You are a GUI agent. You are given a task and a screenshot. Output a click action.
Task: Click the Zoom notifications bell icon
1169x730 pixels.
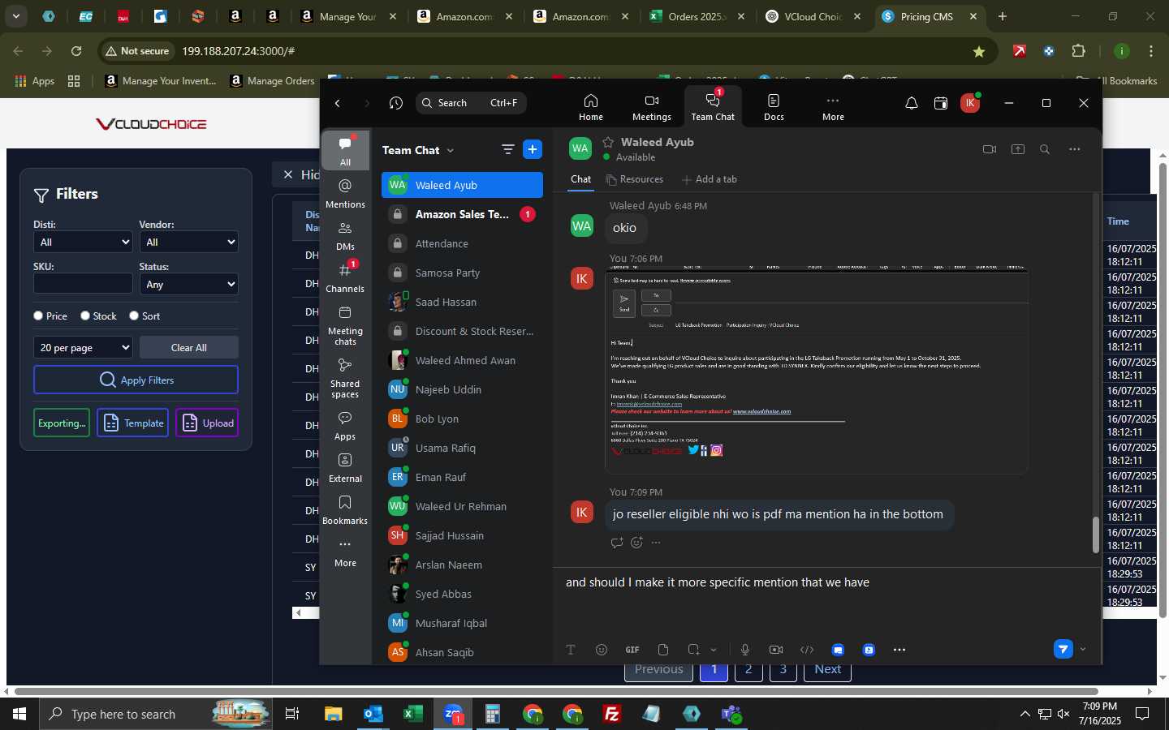[912, 103]
